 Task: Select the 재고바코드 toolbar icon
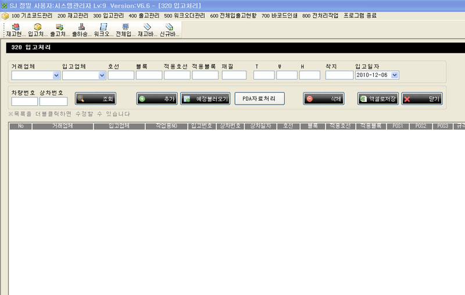147,30
